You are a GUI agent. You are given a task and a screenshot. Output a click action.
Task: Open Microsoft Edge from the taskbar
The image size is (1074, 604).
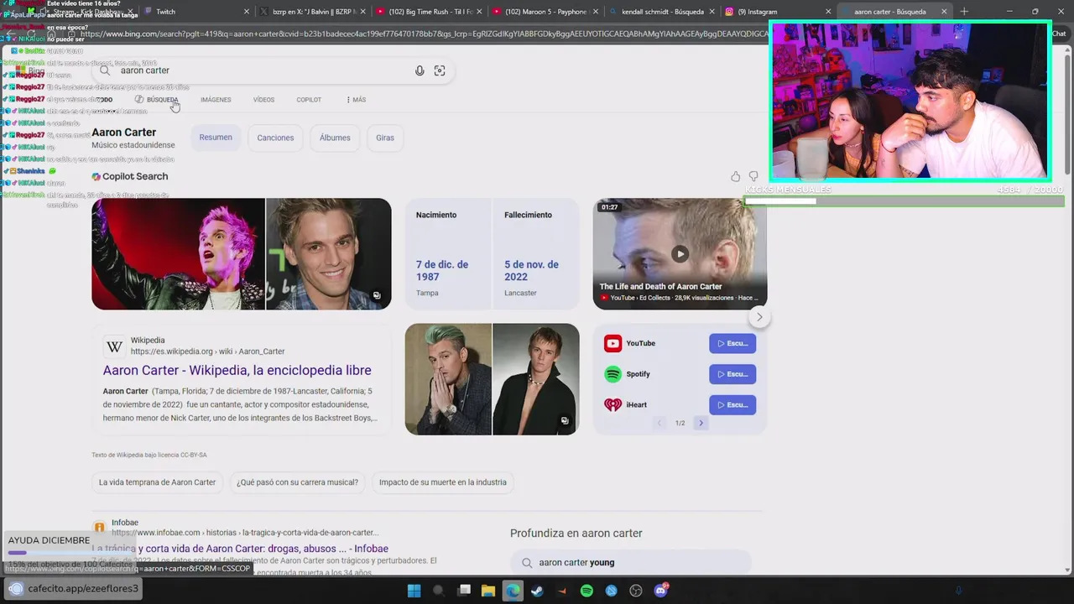[x=513, y=591]
